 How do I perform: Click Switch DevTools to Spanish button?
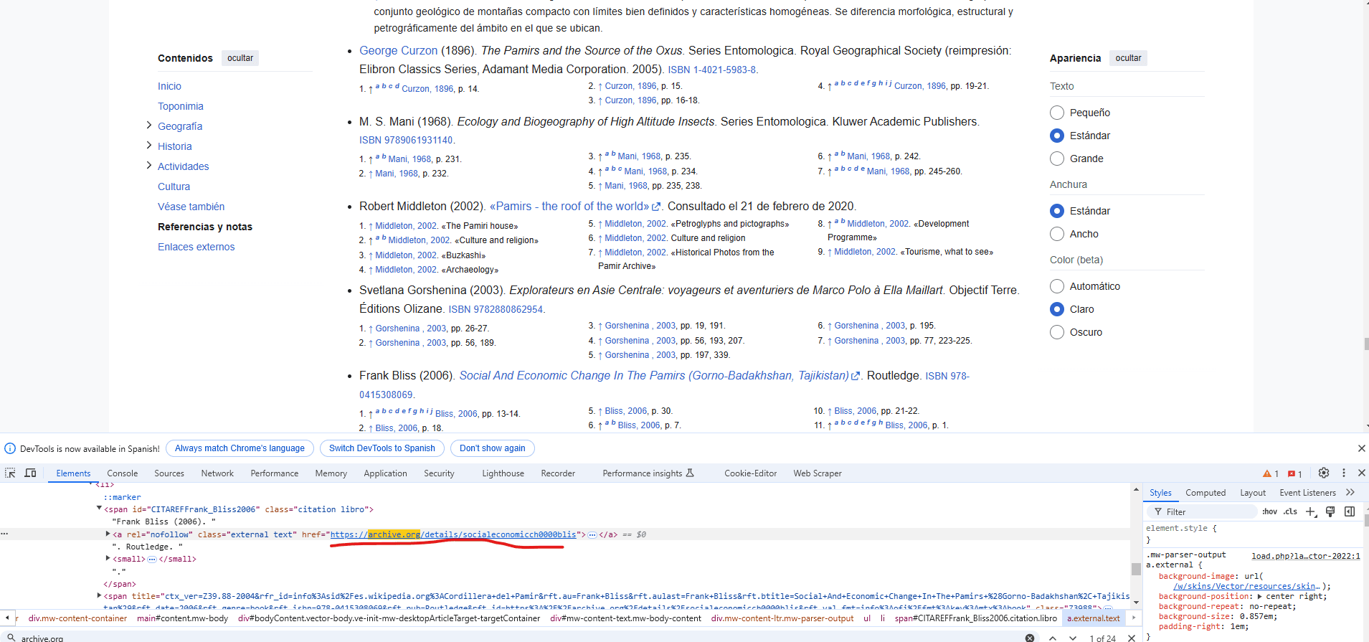pyautogui.click(x=382, y=448)
